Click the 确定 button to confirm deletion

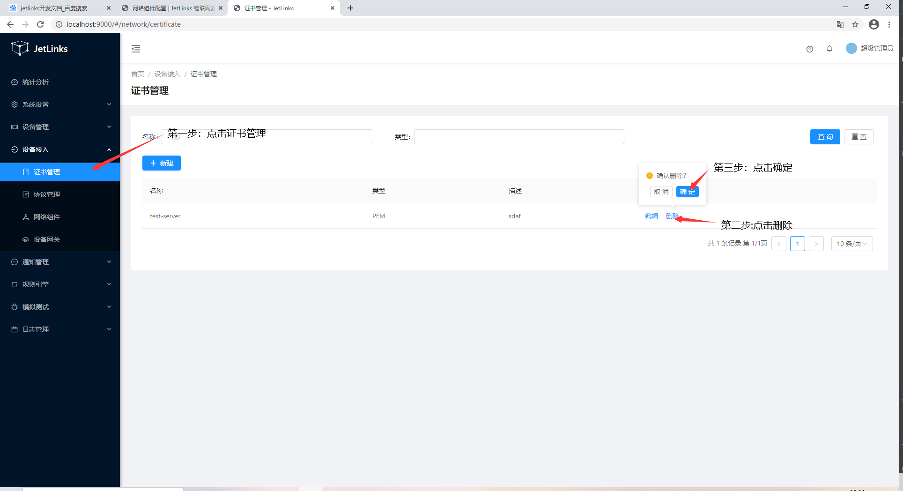point(687,192)
